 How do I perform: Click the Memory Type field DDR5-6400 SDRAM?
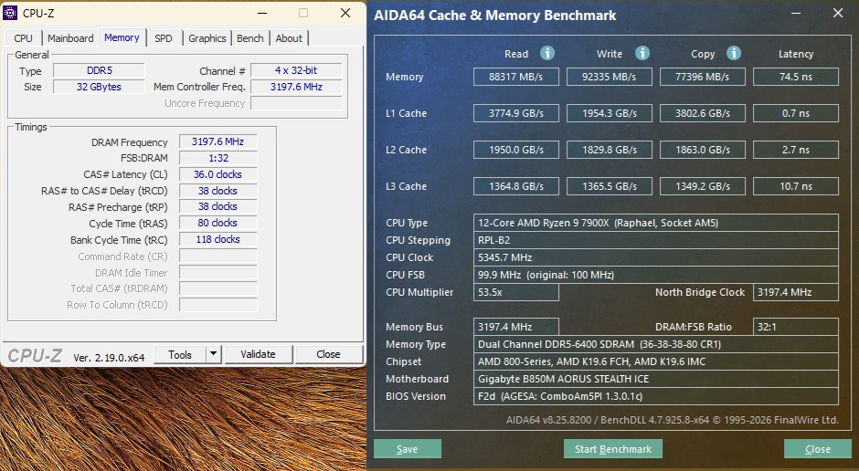click(x=656, y=344)
